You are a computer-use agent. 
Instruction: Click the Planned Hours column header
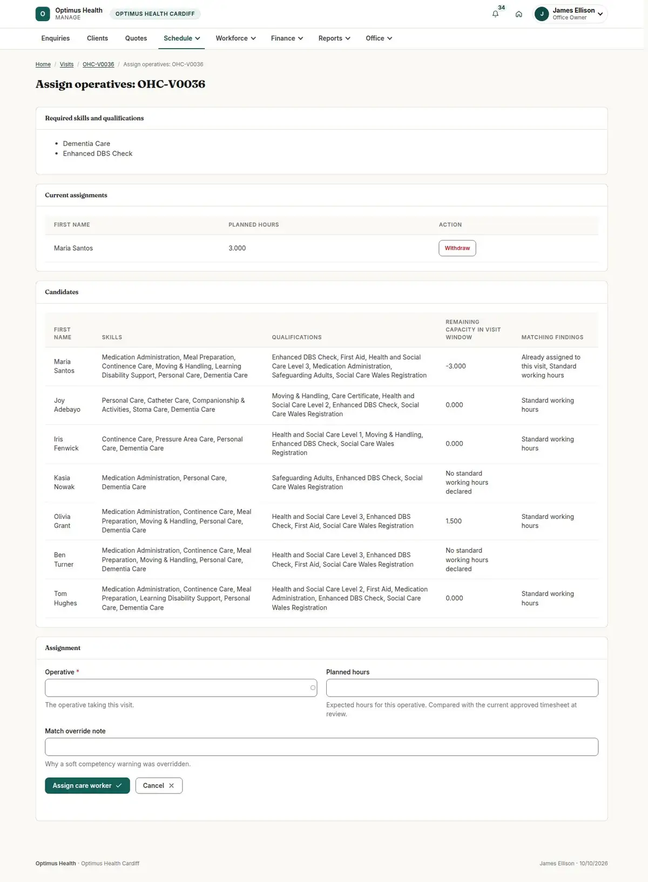254,225
